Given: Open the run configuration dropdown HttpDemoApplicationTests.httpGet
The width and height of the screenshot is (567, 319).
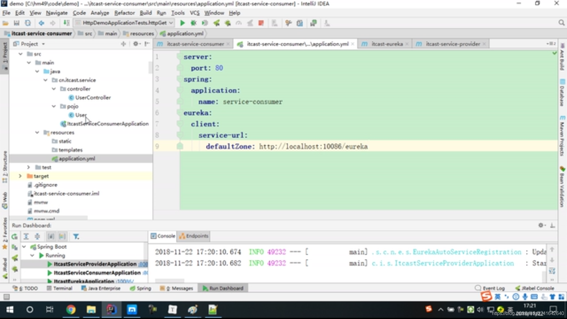Looking at the screenshot, I should [x=124, y=23].
